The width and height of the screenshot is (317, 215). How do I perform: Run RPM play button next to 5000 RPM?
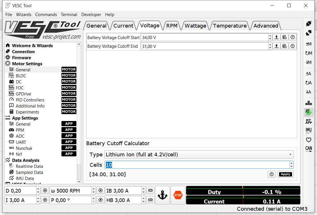(x=100, y=191)
